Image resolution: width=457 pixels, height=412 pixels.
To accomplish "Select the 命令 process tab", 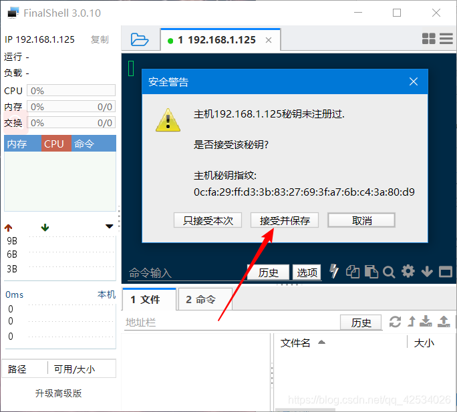I will (94, 144).
